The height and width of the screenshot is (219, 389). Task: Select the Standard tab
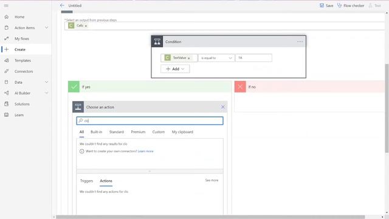point(116,132)
